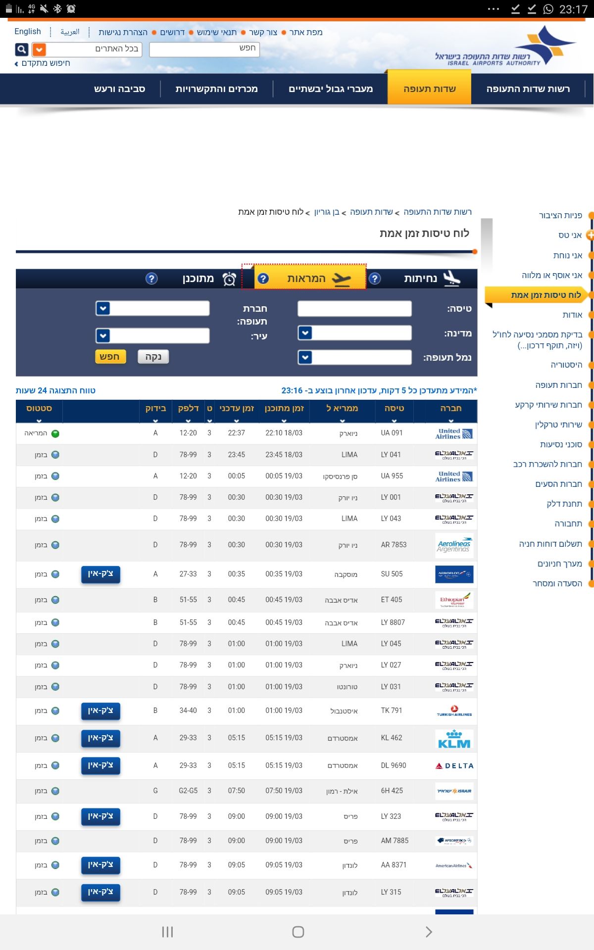Open environment and noise menu item

119,89
